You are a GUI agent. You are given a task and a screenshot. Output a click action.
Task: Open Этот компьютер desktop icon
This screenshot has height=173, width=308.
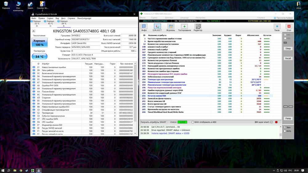tap(18, 6)
